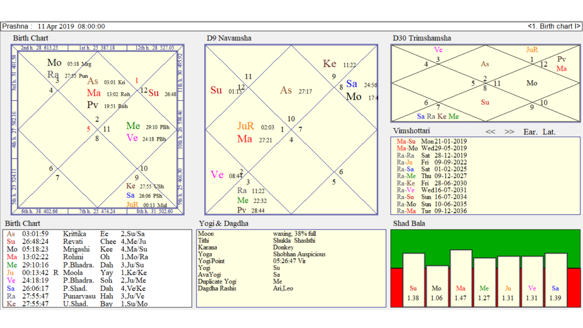This screenshot has height=328, width=583.
Task: Click the D9 Navamsha chart title
Action: (229, 38)
